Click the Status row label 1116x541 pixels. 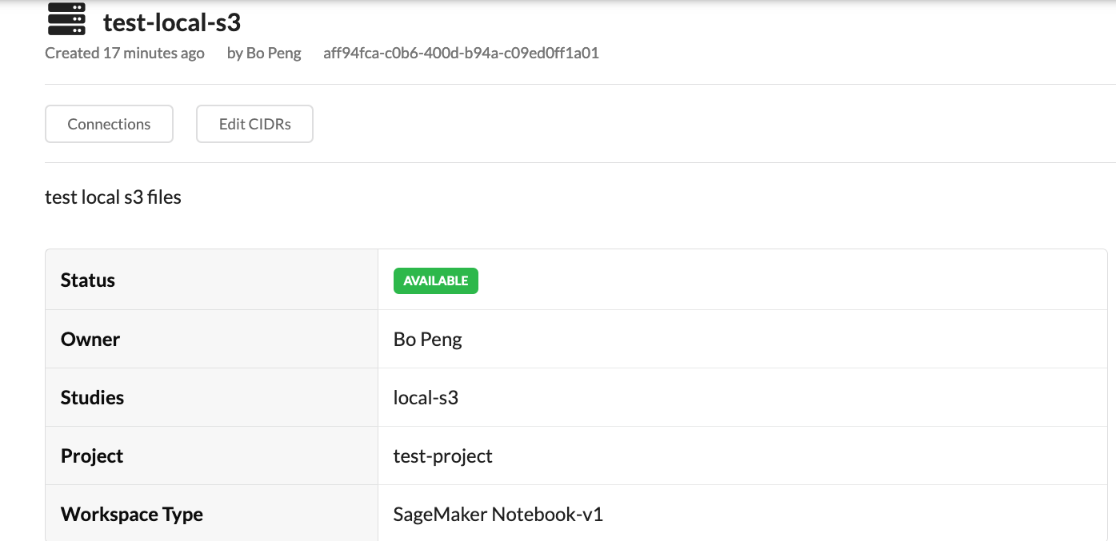pyautogui.click(x=87, y=280)
